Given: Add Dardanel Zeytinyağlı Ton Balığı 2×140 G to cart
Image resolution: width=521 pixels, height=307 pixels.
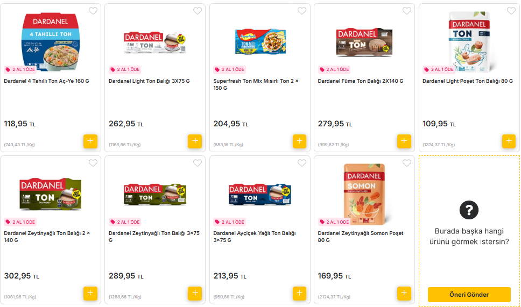Looking at the screenshot, I should 90,294.
